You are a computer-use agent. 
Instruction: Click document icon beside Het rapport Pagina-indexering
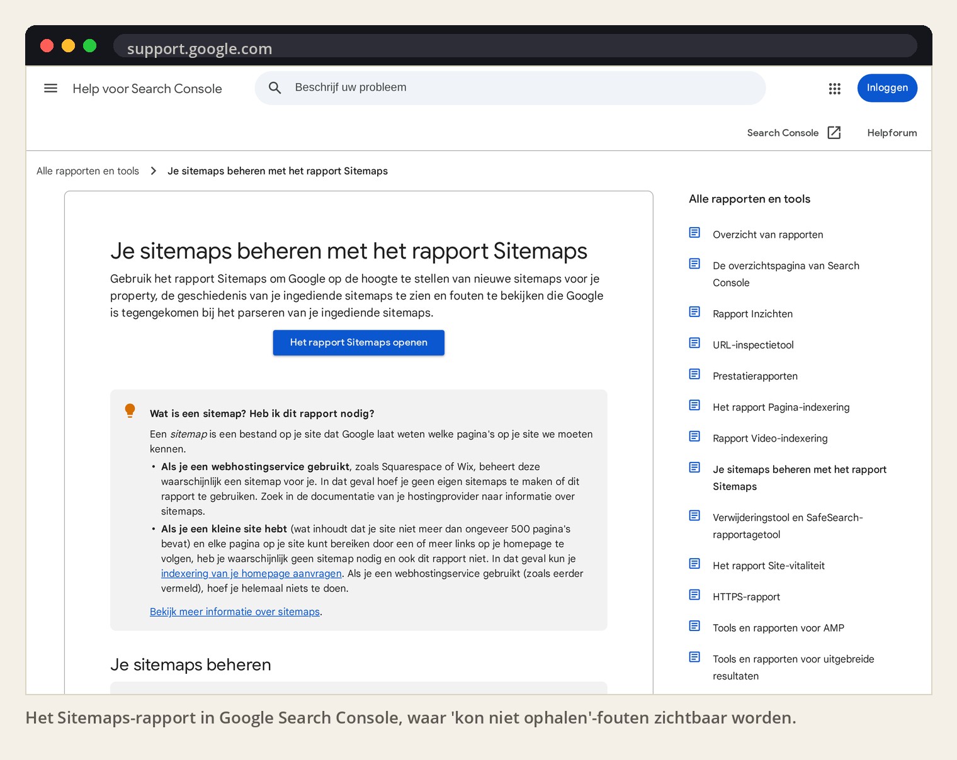[x=694, y=405]
